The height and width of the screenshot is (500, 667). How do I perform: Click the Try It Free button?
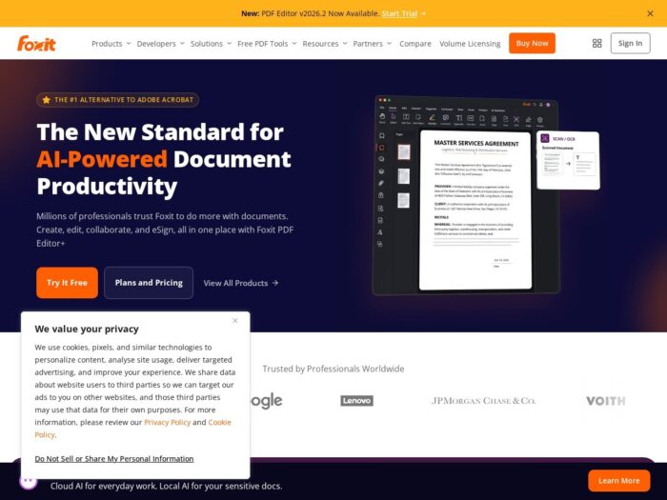67,283
